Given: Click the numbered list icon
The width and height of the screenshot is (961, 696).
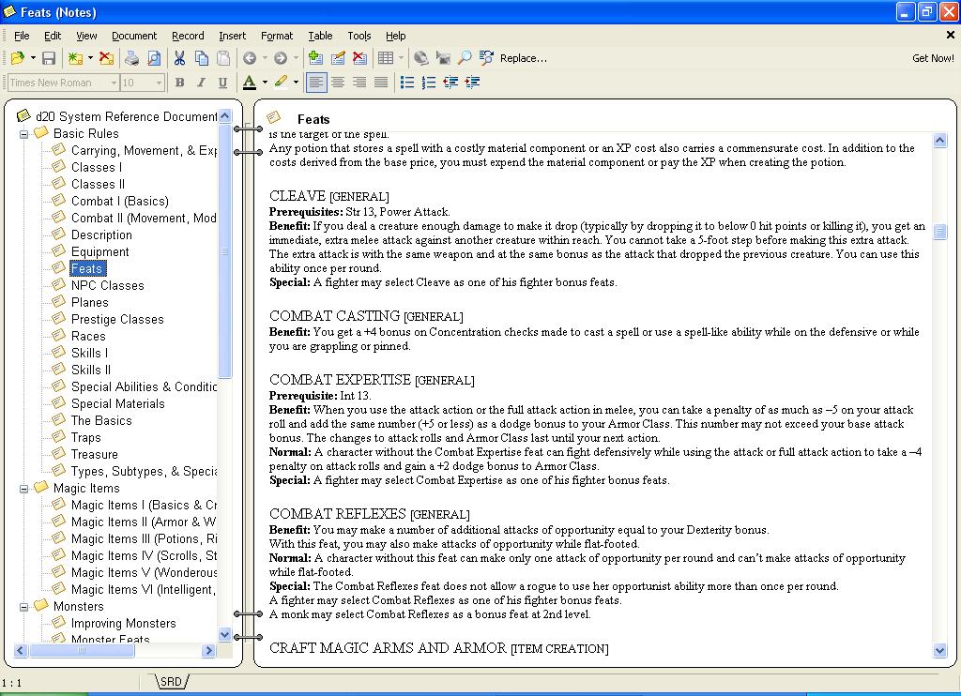Looking at the screenshot, I should click(x=429, y=83).
